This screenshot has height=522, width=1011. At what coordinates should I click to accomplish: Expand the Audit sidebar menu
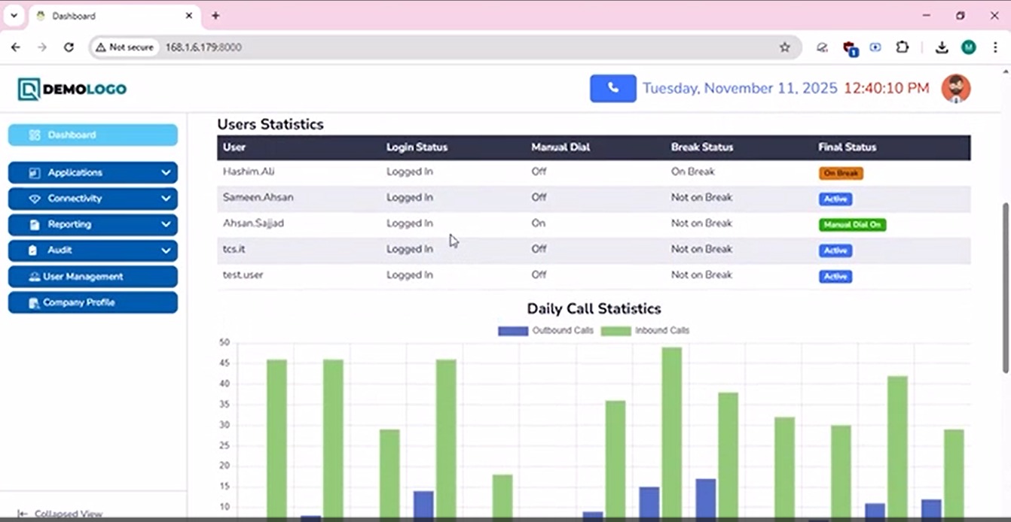(93, 250)
